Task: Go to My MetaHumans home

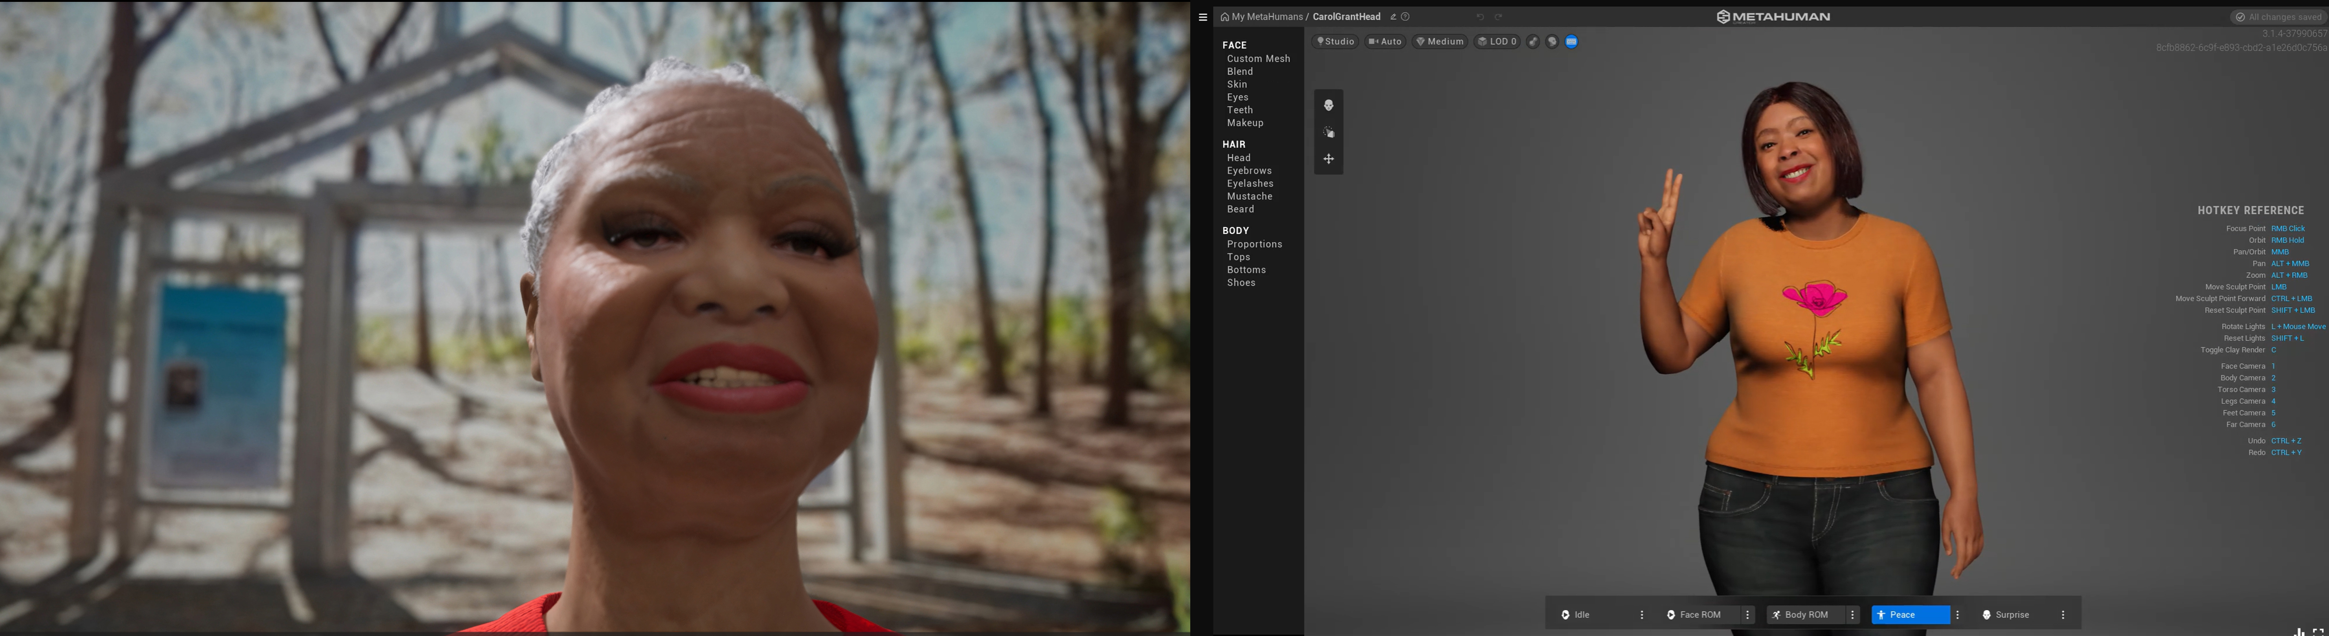Action: [x=1261, y=17]
